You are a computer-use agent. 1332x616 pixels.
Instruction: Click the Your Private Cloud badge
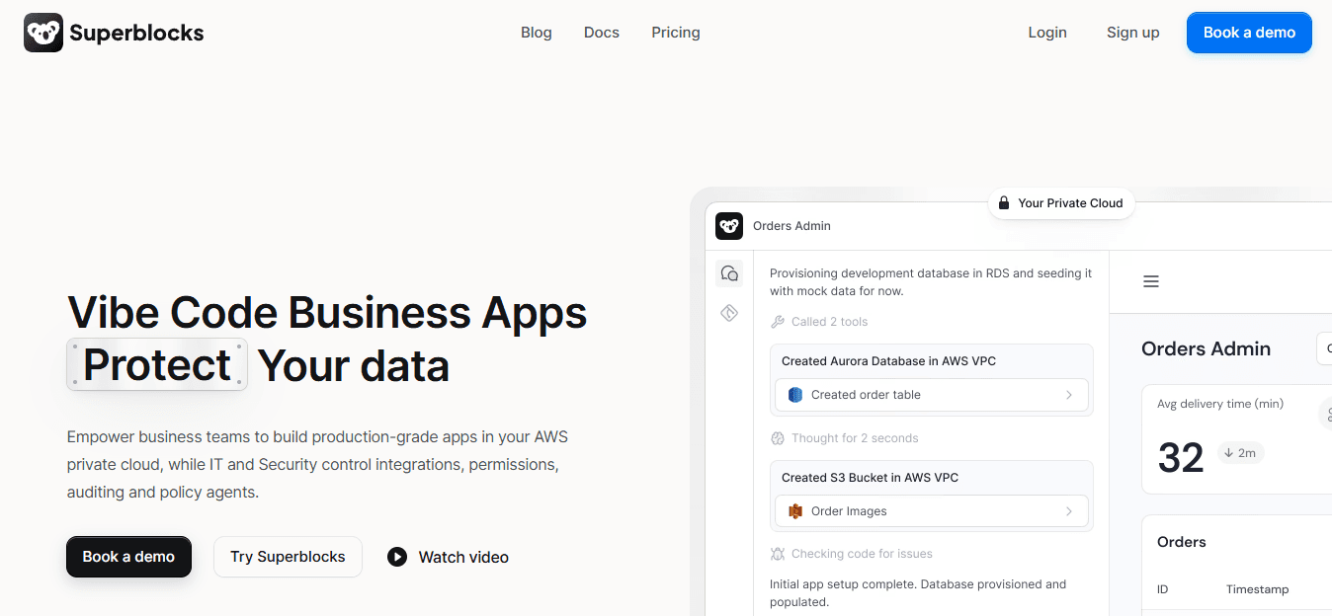(1061, 203)
